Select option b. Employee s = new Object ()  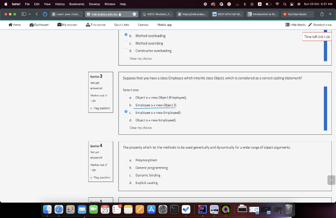point(126,104)
